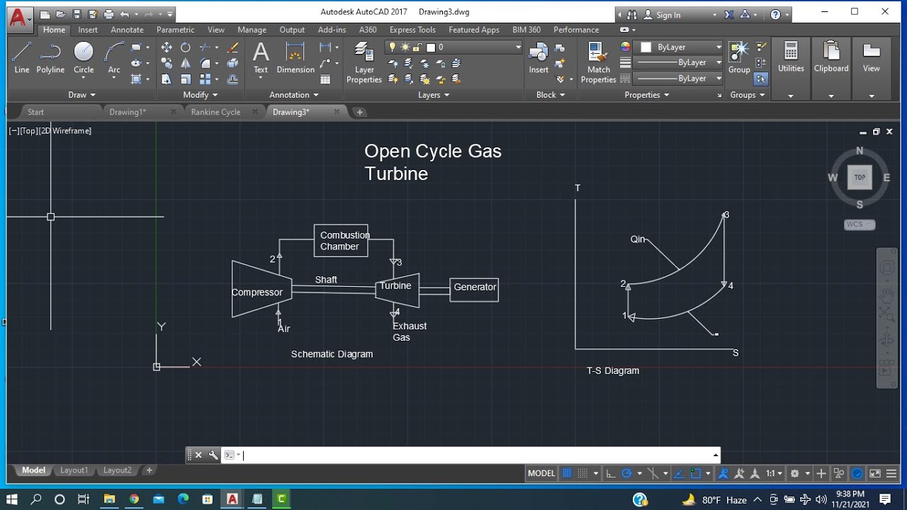The width and height of the screenshot is (907, 510).
Task: Switch to the Parametric tab
Action: (175, 30)
